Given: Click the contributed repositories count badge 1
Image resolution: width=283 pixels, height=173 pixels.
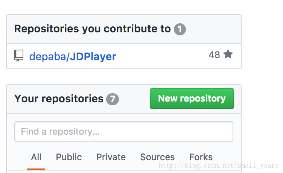Looking at the screenshot, I should pos(180,29).
